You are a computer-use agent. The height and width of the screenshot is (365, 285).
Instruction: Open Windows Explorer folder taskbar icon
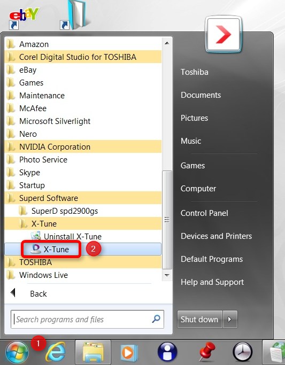tap(93, 352)
